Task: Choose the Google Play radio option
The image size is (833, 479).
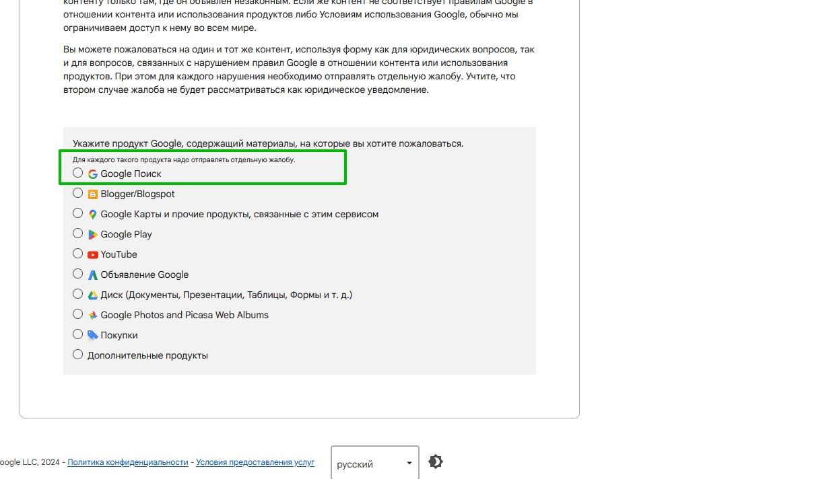Action: coord(78,233)
